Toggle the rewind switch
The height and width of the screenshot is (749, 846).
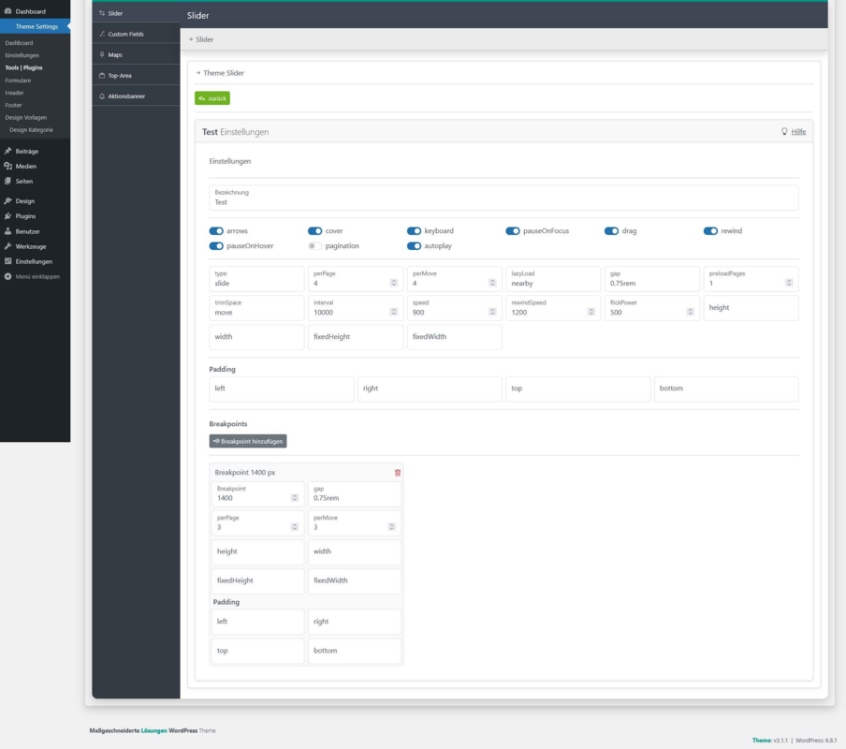tap(710, 231)
